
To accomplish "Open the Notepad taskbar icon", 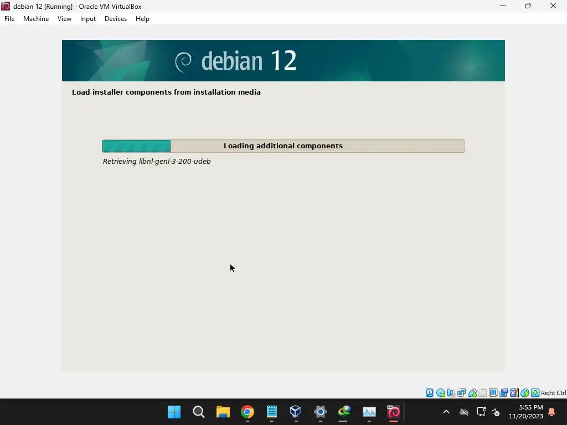I will pos(271,412).
